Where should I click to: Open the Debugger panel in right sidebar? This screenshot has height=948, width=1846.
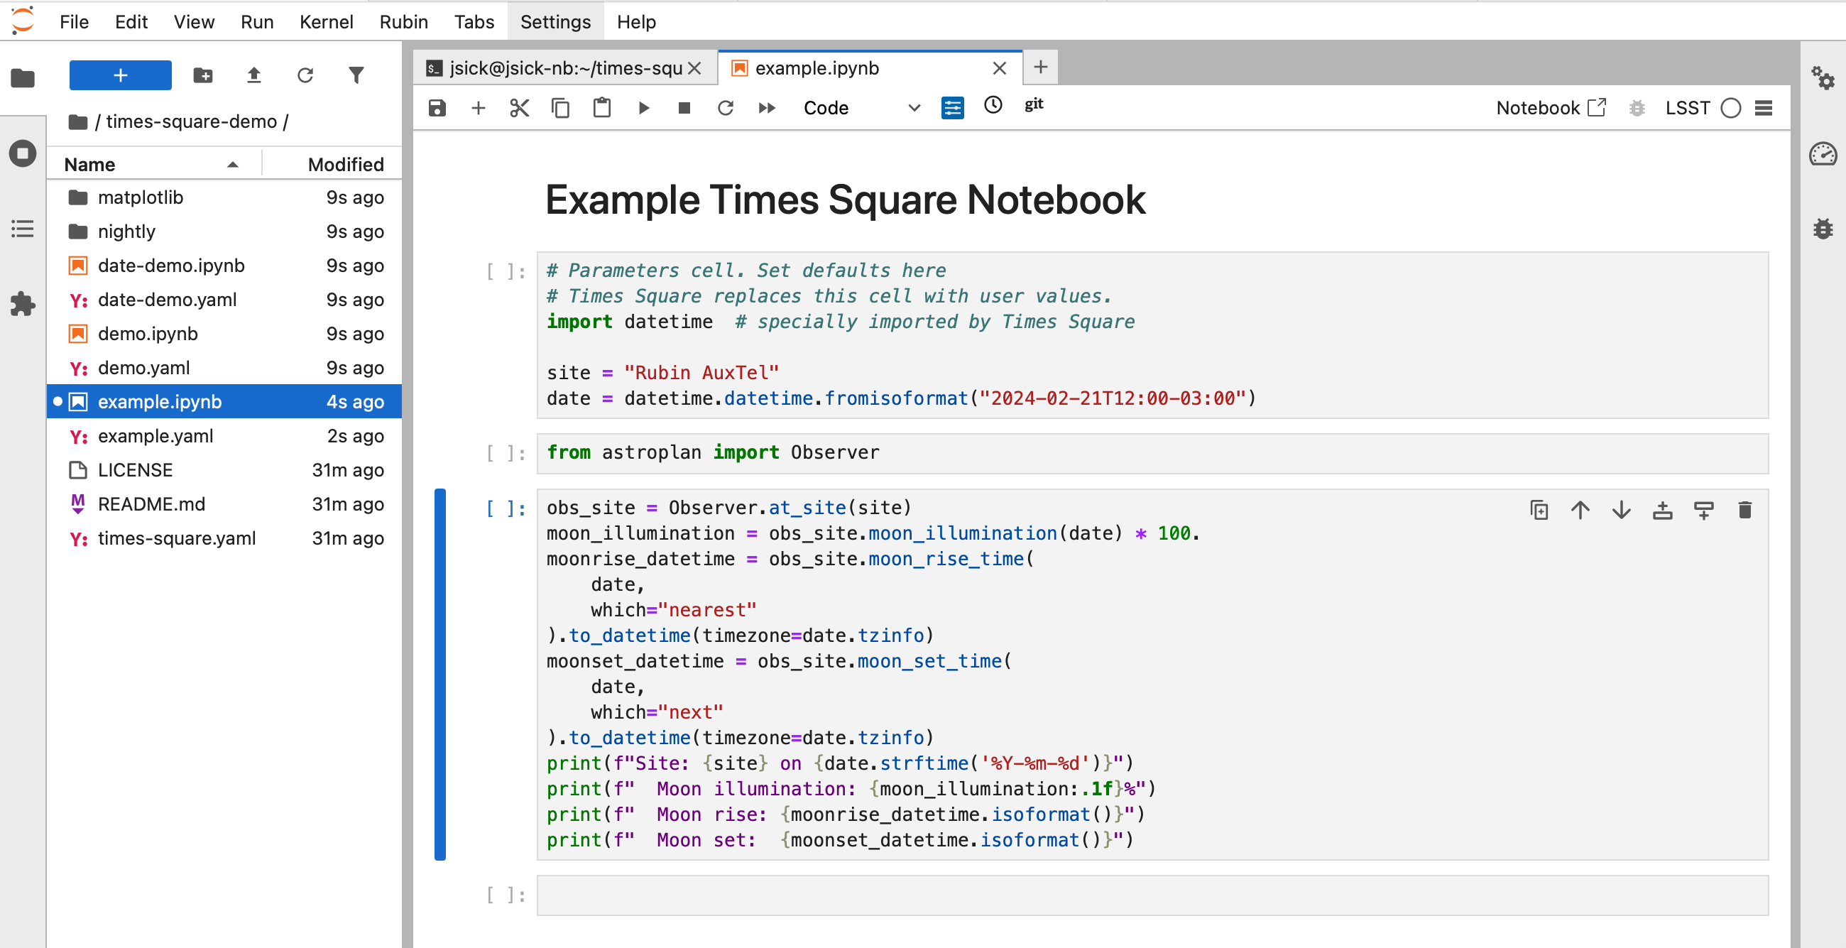(1823, 229)
